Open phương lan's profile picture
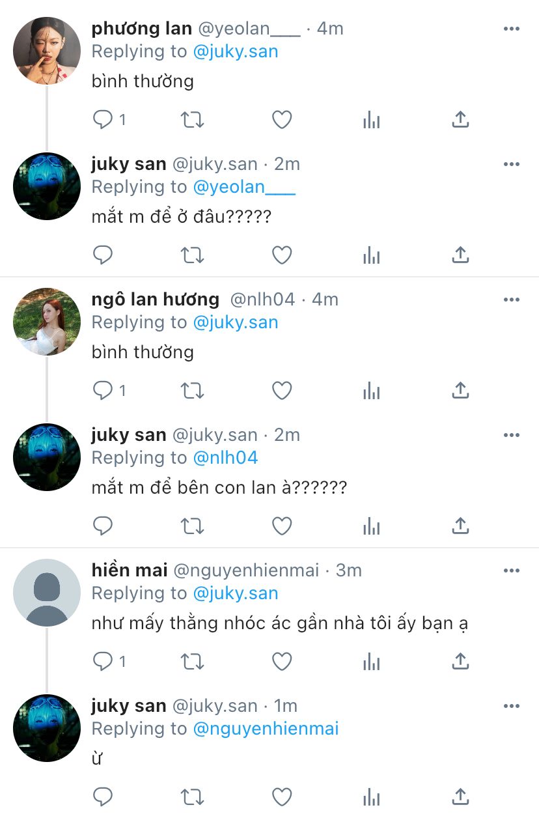This screenshot has height=818, width=539. click(47, 51)
